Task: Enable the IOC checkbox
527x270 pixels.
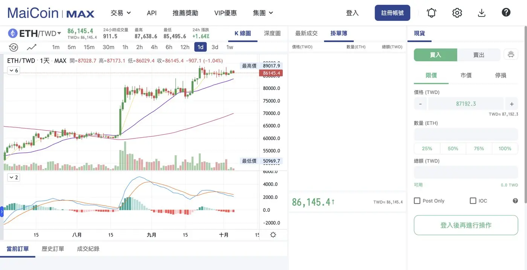Action: pos(473,201)
